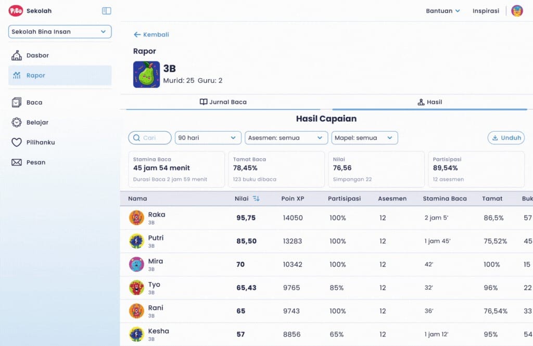533x346 pixels.
Task: Select the Hasil tab
Action: (429, 102)
